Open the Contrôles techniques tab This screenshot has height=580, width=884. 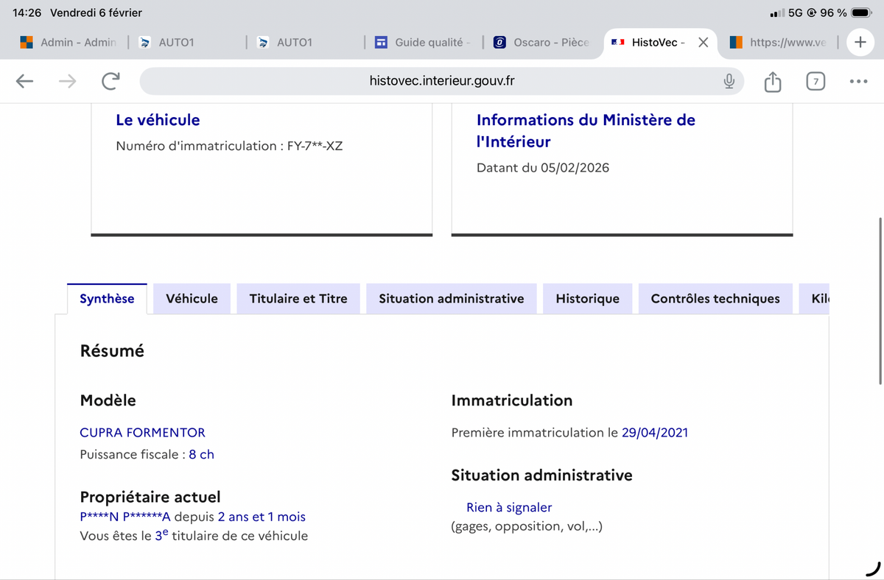pyautogui.click(x=715, y=298)
